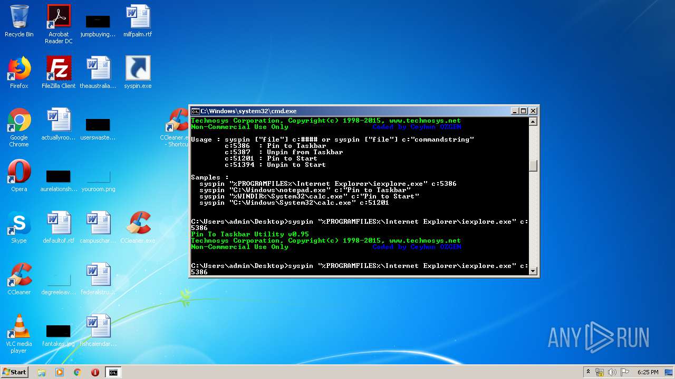Select CCleaner.exe desktop icon
This screenshot has width=675, height=379.
click(x=138, y=227)
